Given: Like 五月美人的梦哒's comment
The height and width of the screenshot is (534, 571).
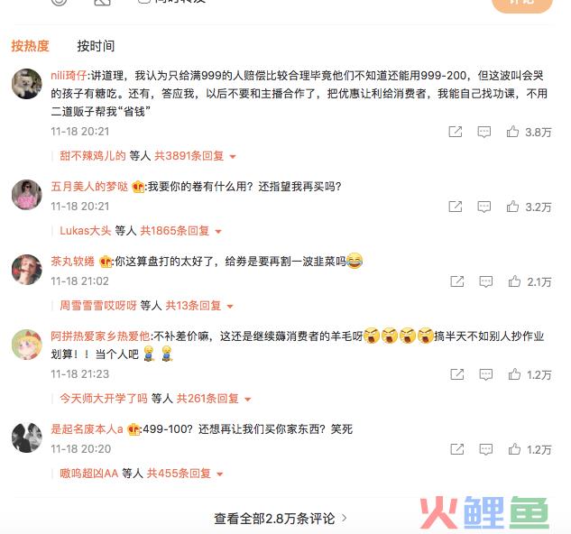Looking at the screenshot, I should click(x=512, y=207).
